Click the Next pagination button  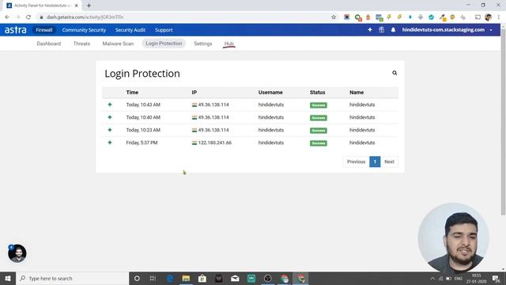point(389,161)
